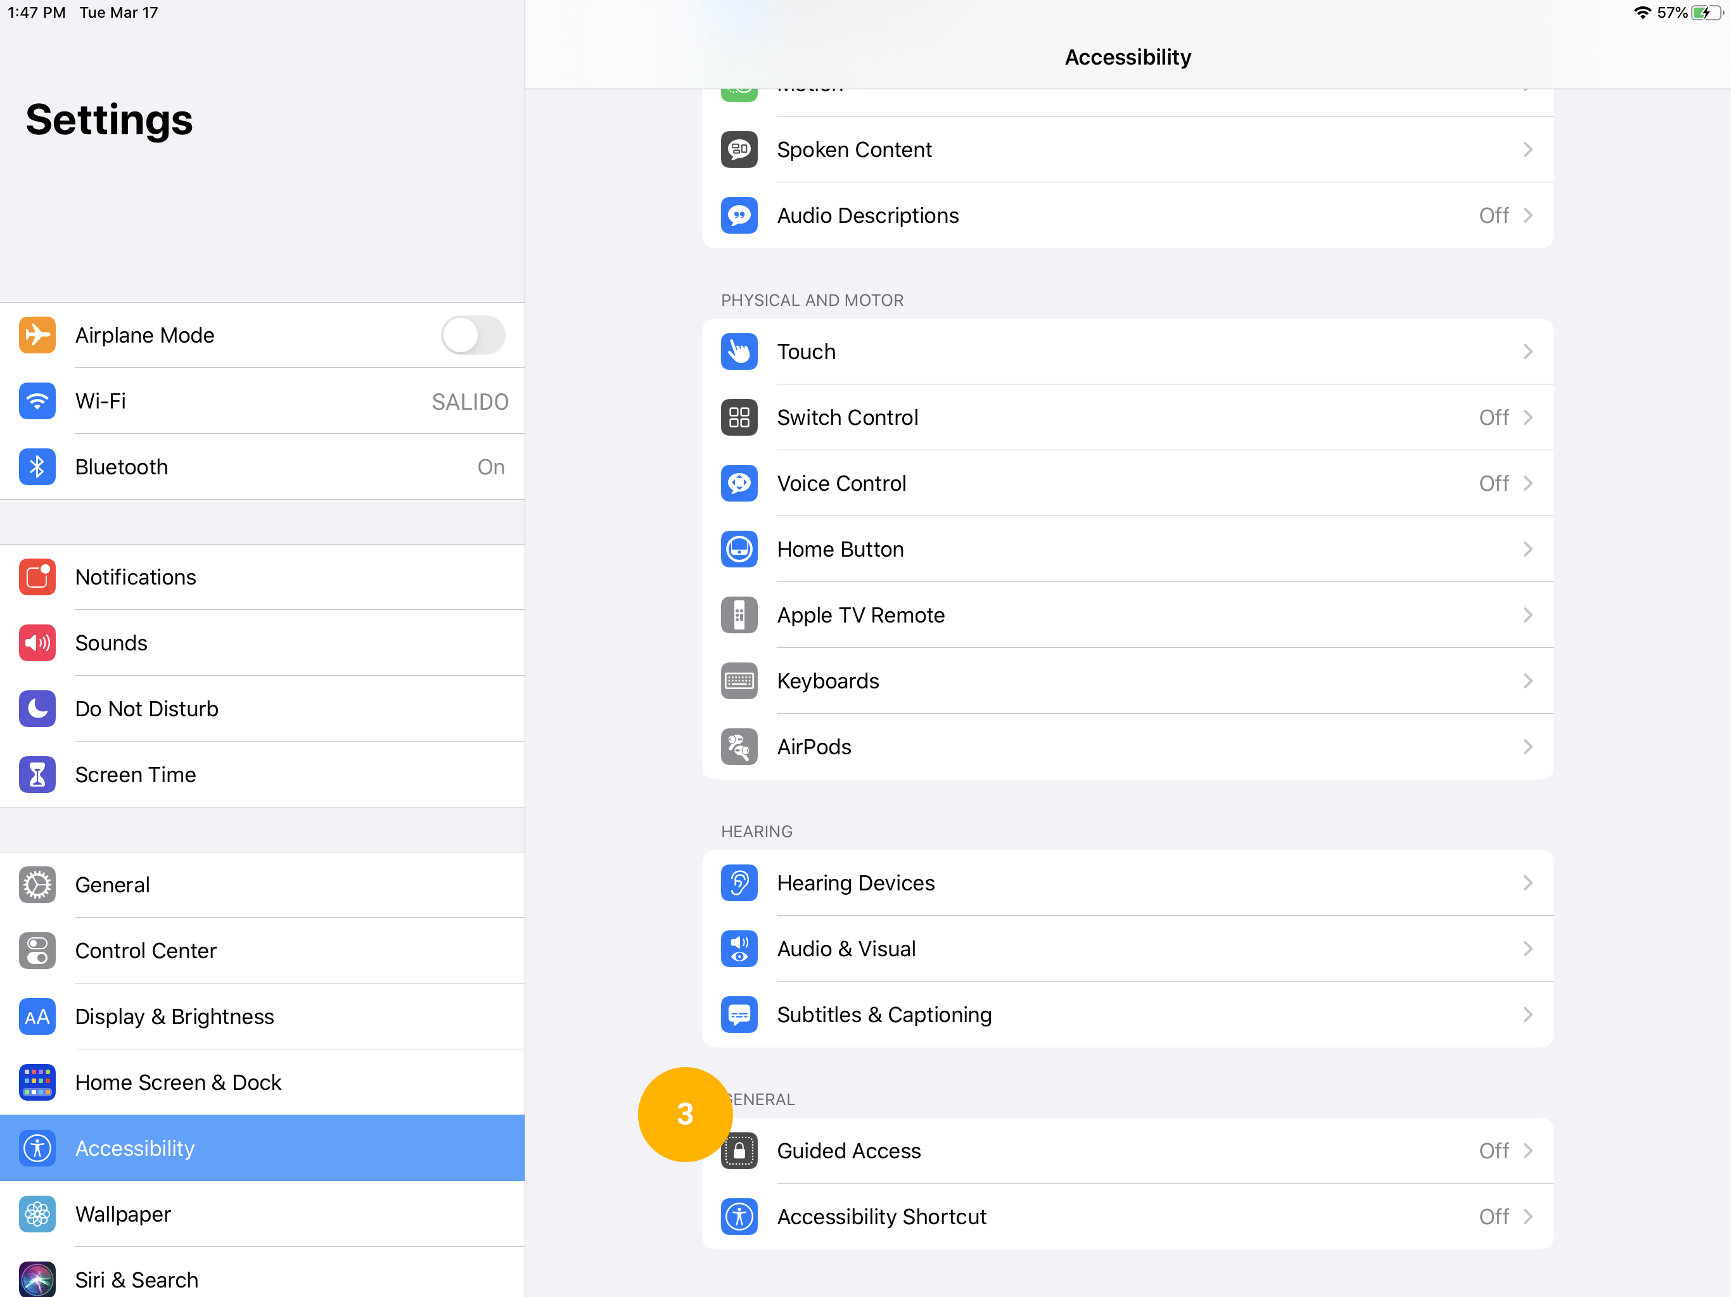Image resolution: width=1731 pixels, height=1297 pixels.
Task: Expand Keyboards row chevron
Action: click(1528, 681)
